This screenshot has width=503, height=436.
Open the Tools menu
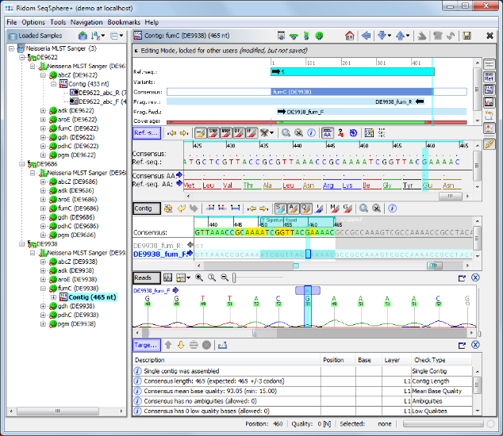(58, 22)
